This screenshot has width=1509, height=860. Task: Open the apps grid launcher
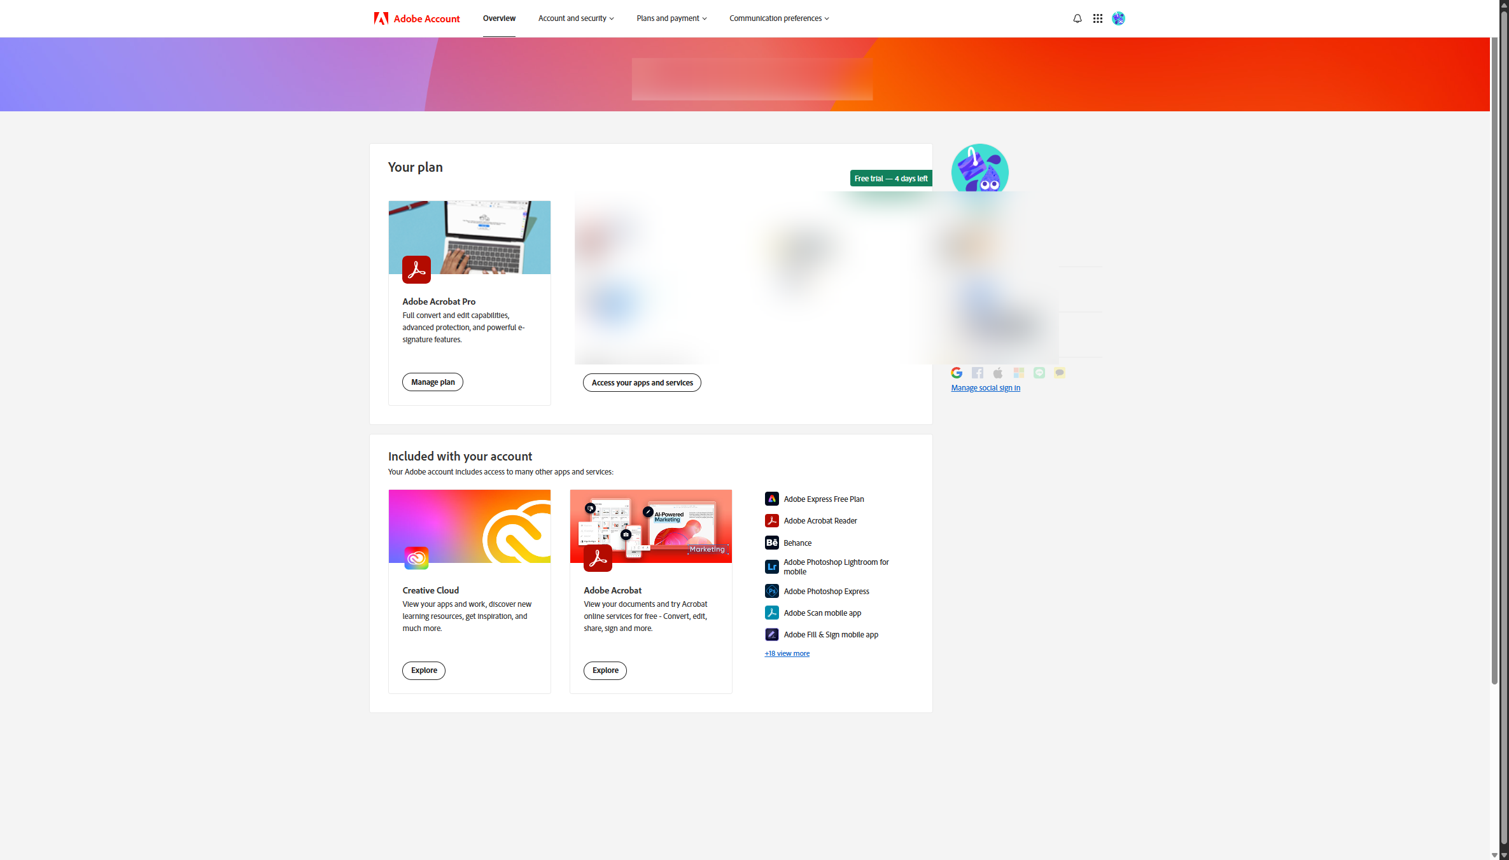pos(1097,18)
